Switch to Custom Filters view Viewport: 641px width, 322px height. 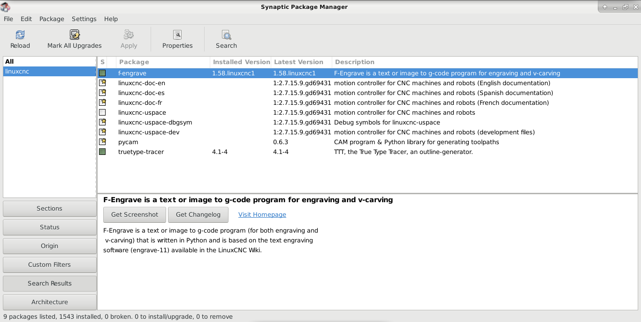pyautogui.click(x=50, y=265)
